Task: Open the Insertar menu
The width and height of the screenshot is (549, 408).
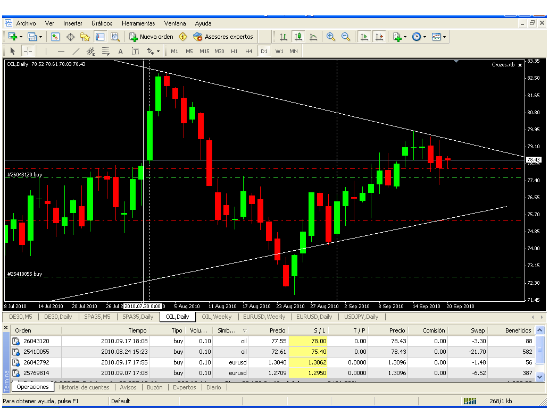Action: (x=72, y=23)
